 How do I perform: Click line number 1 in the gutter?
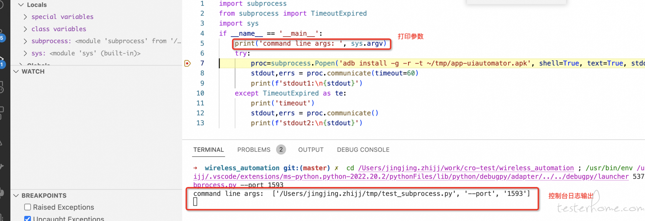[202, 4]
